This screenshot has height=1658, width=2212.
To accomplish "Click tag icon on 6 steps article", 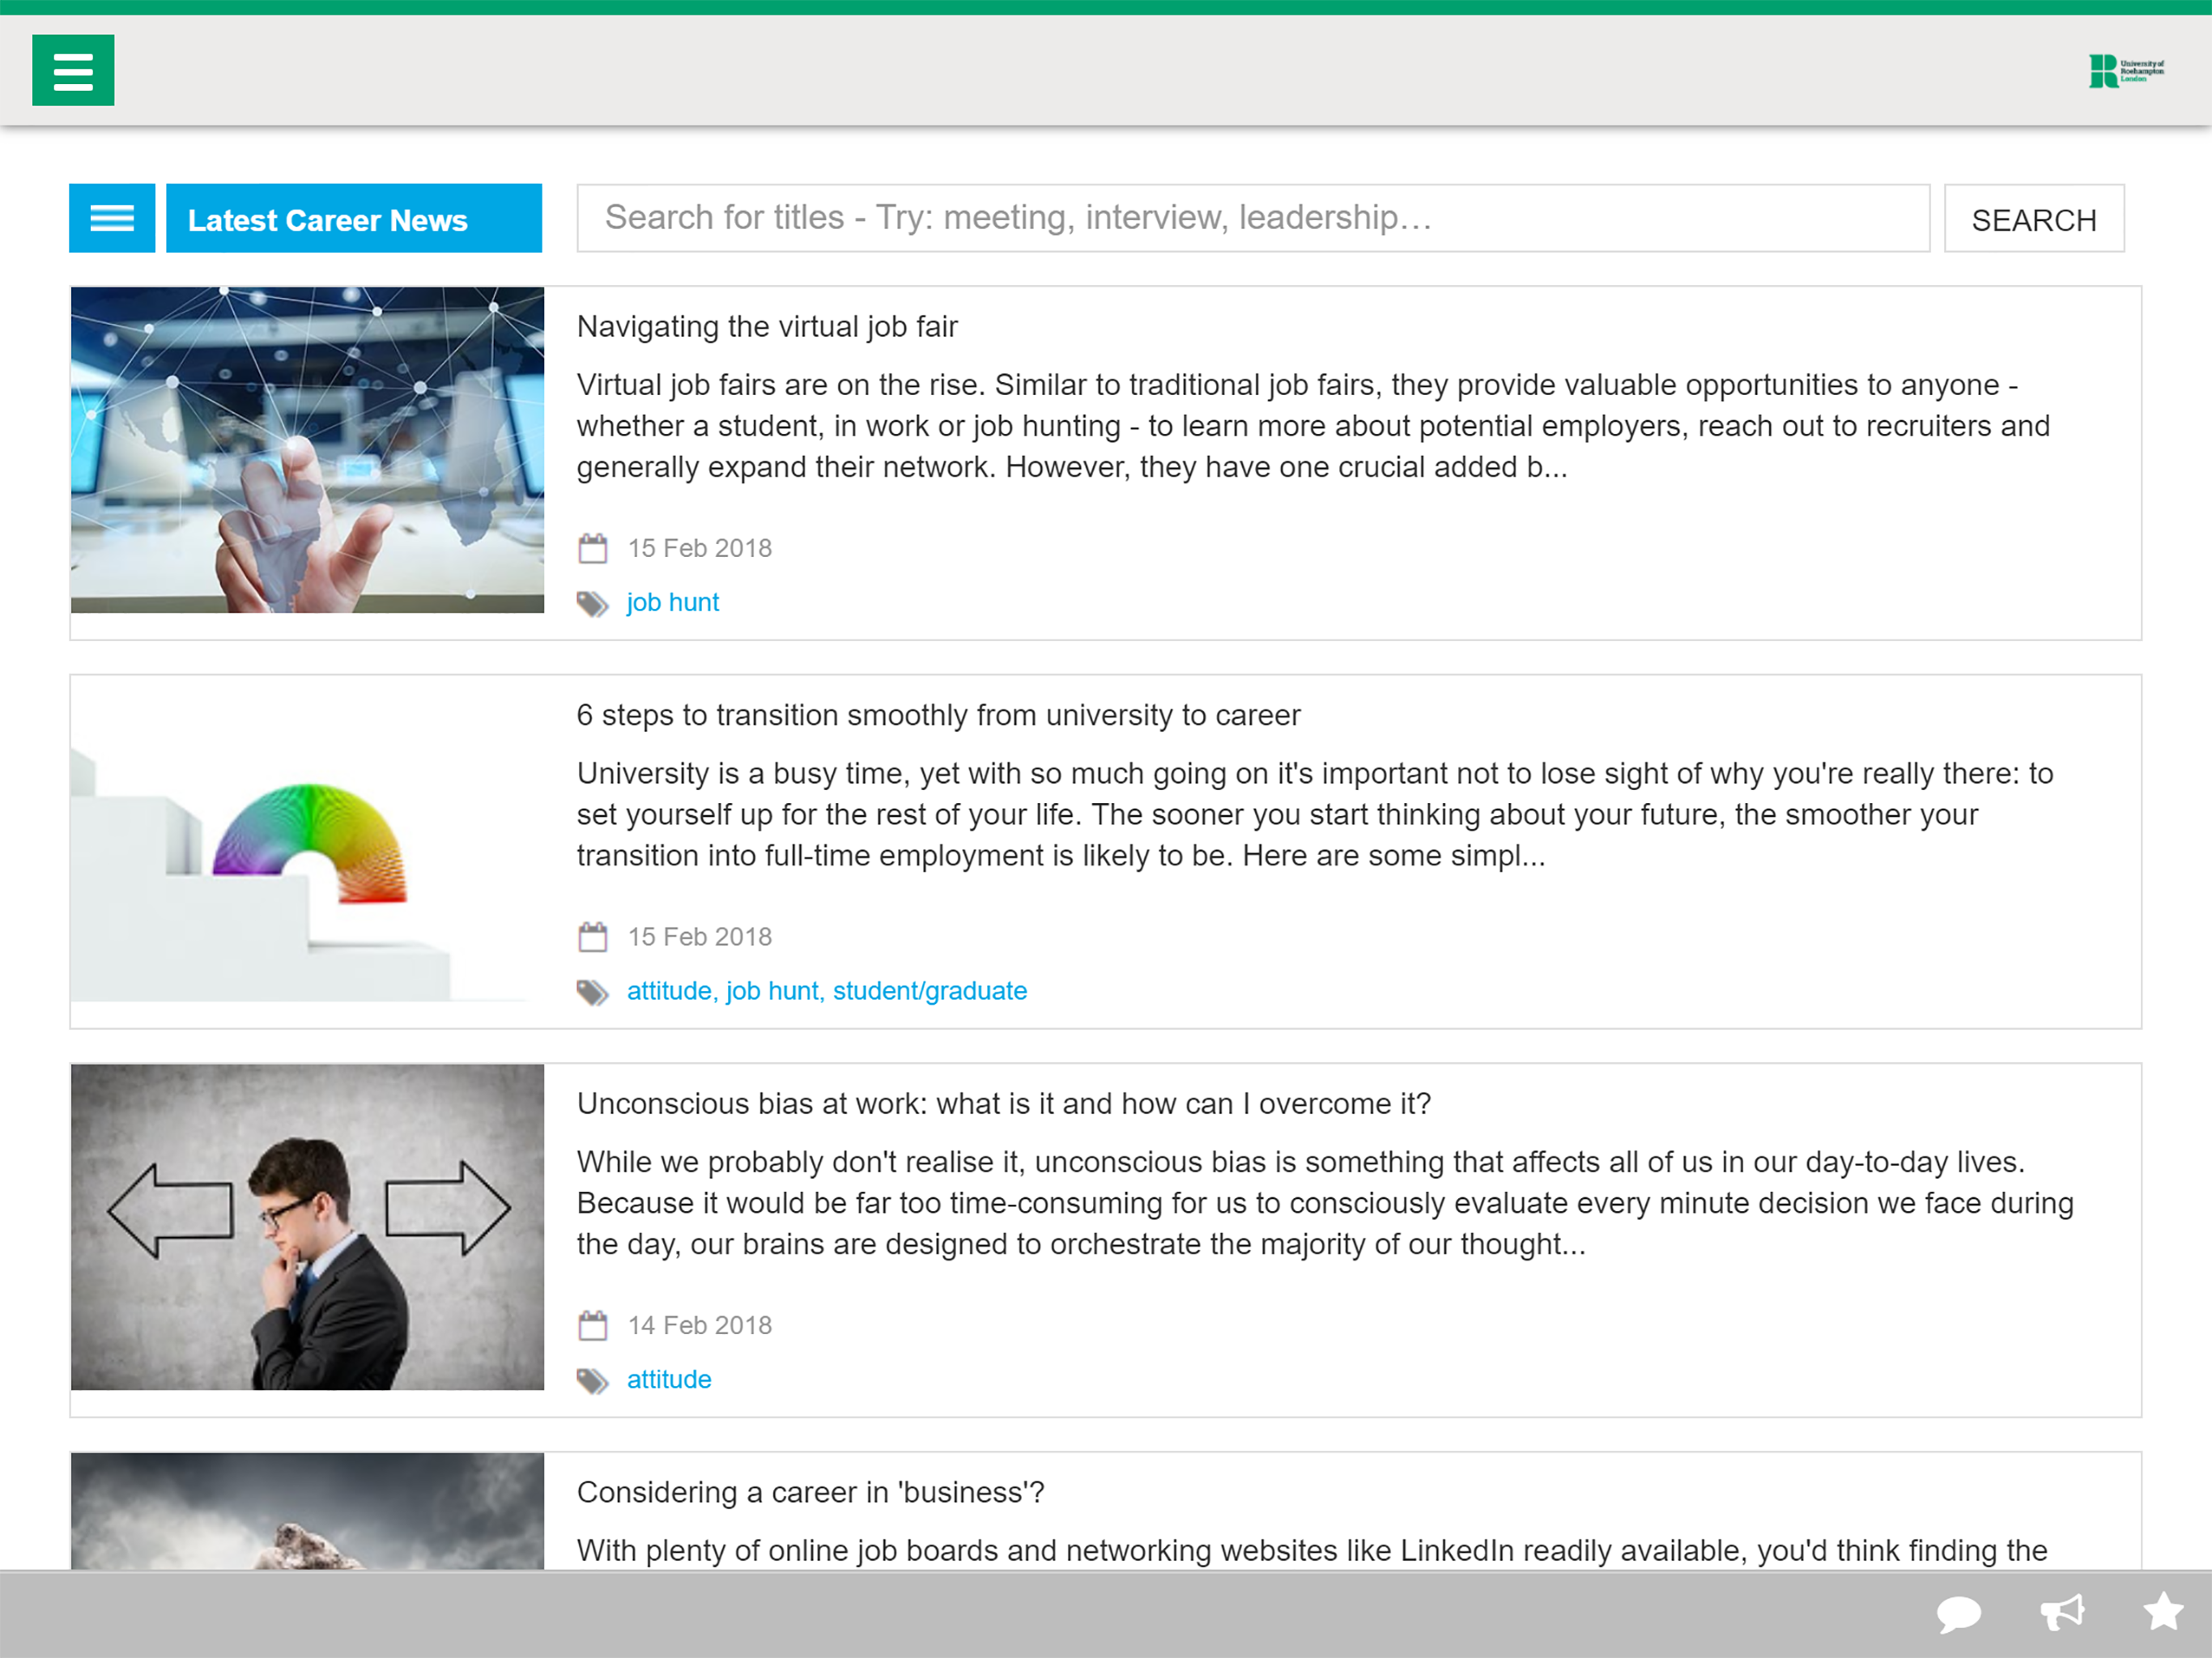I will (593, 992).
